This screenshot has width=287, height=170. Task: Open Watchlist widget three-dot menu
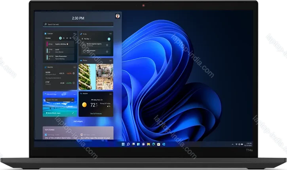pyautogui.click(x=74, y=67)
